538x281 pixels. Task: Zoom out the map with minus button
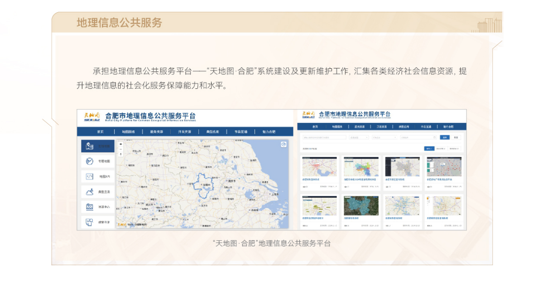tap(121, 149)
